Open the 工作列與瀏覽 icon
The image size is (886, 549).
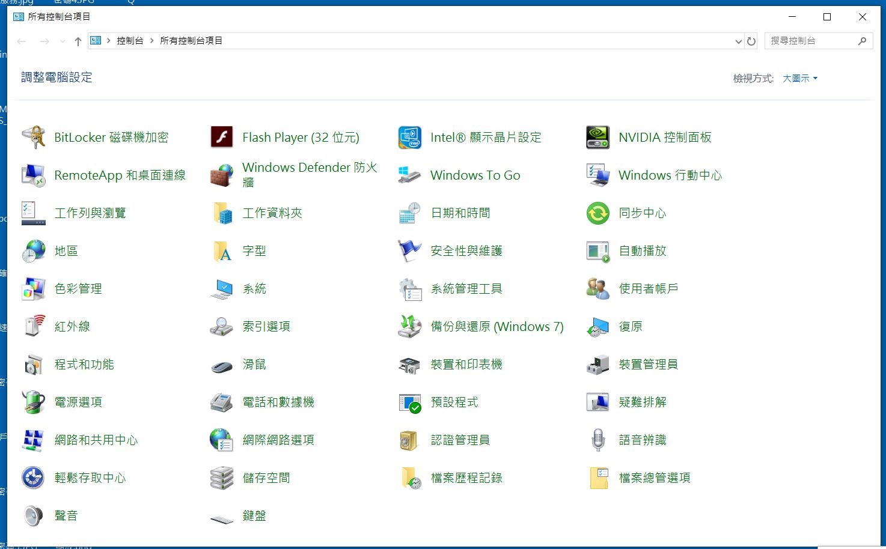[33, 213]
